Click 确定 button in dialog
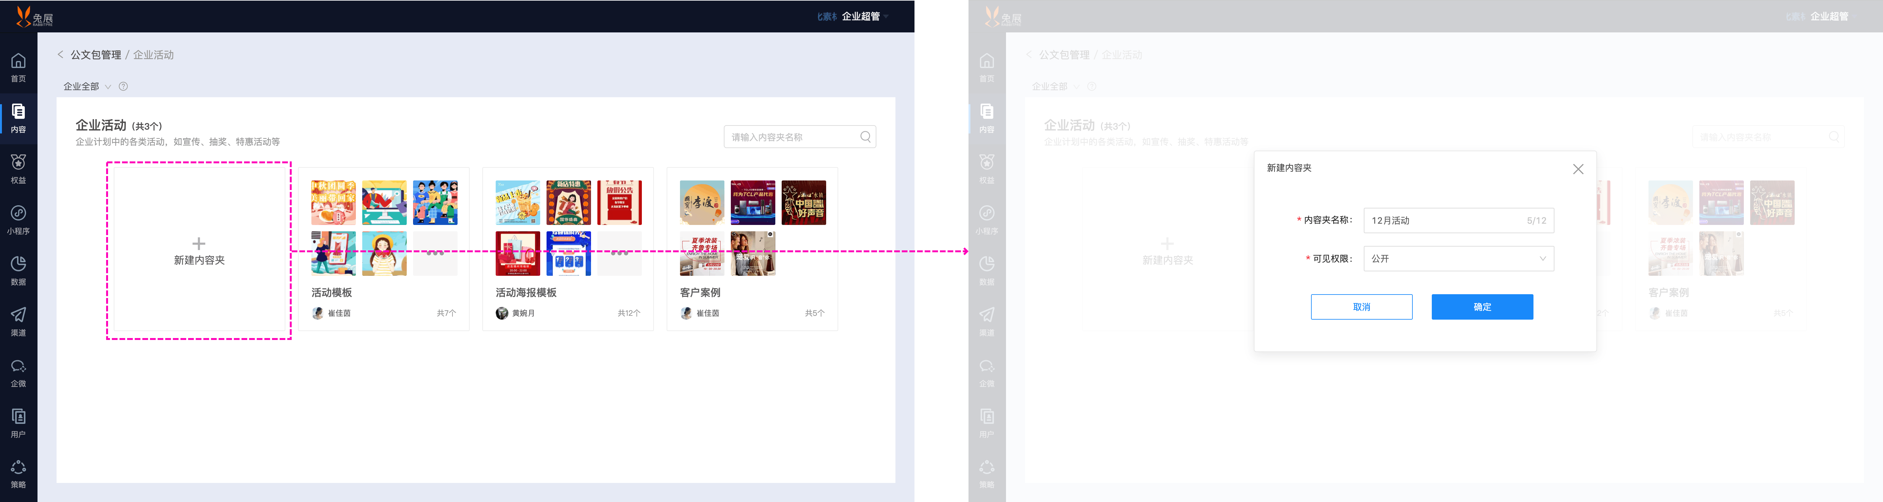This screenshot has height=502, width=1883. [x=1482, y=307]
